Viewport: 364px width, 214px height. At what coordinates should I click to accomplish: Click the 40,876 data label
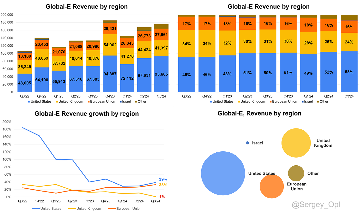coord(93,58)
